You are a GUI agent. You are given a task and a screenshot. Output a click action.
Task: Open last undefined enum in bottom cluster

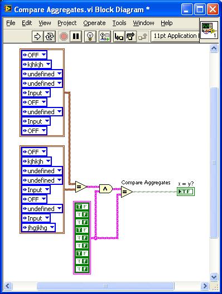42,208
